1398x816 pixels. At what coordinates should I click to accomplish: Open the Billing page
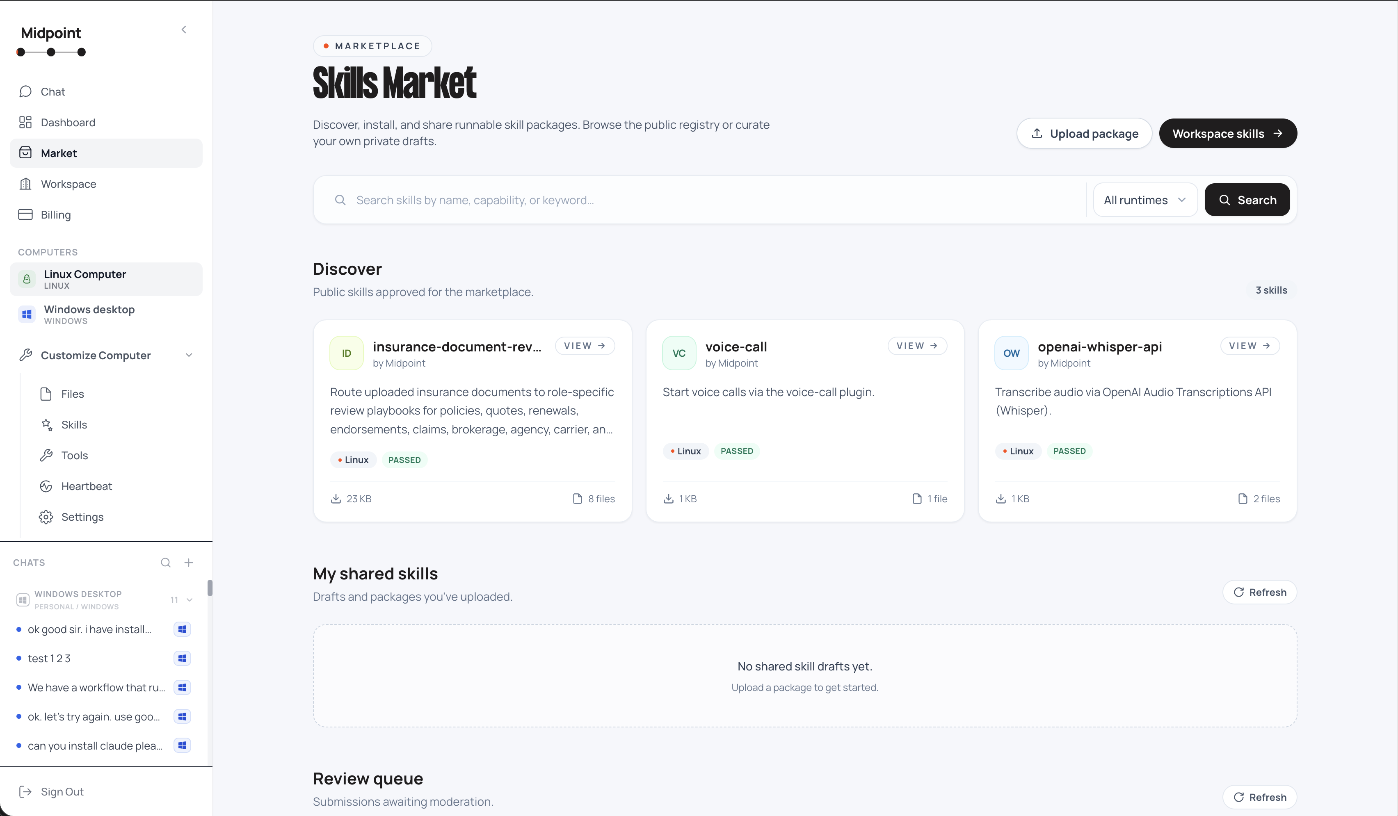tap(106, 215)
